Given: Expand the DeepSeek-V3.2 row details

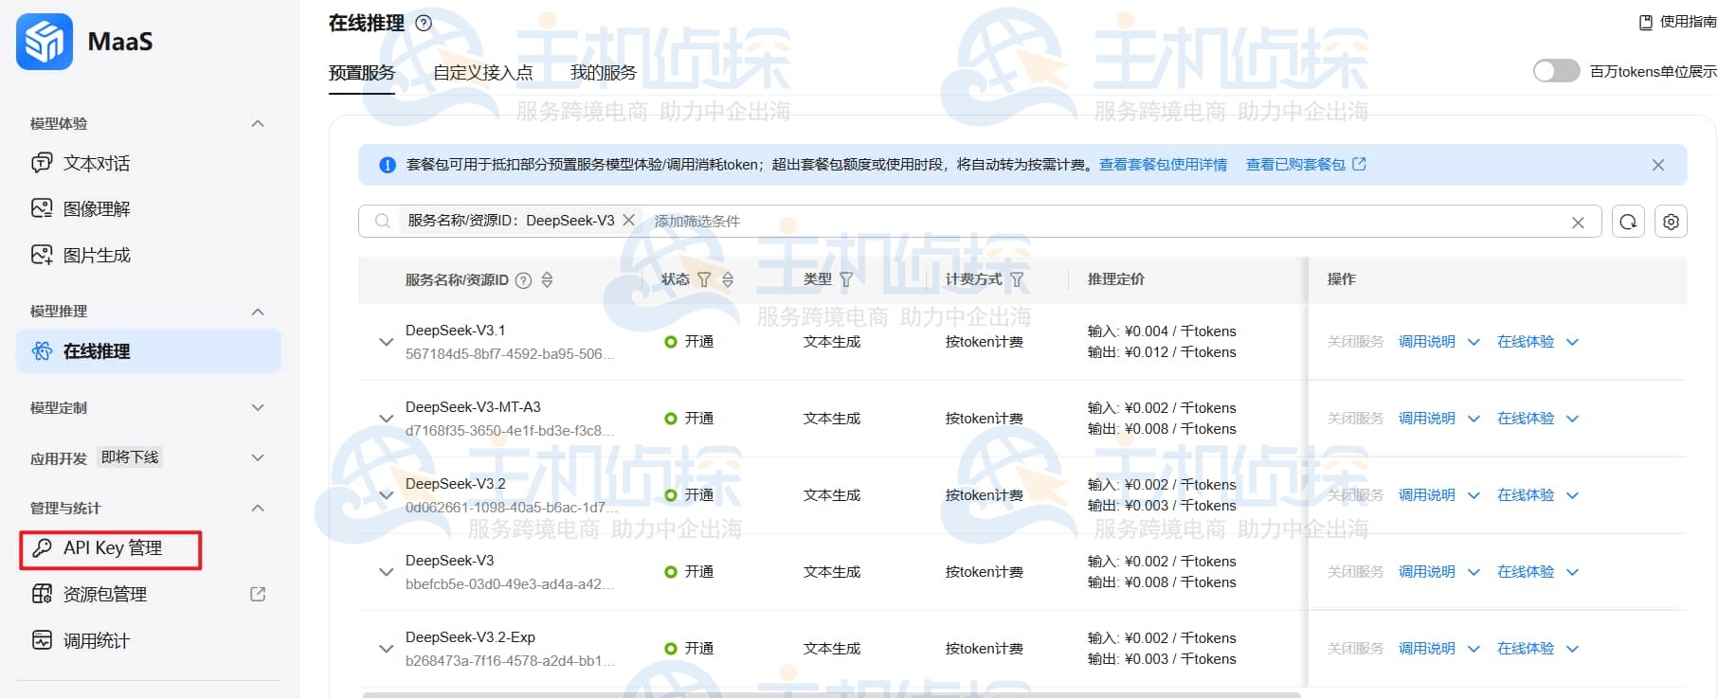Looking at the screenshot, I should pyautogui.click(x=386, y=495).
